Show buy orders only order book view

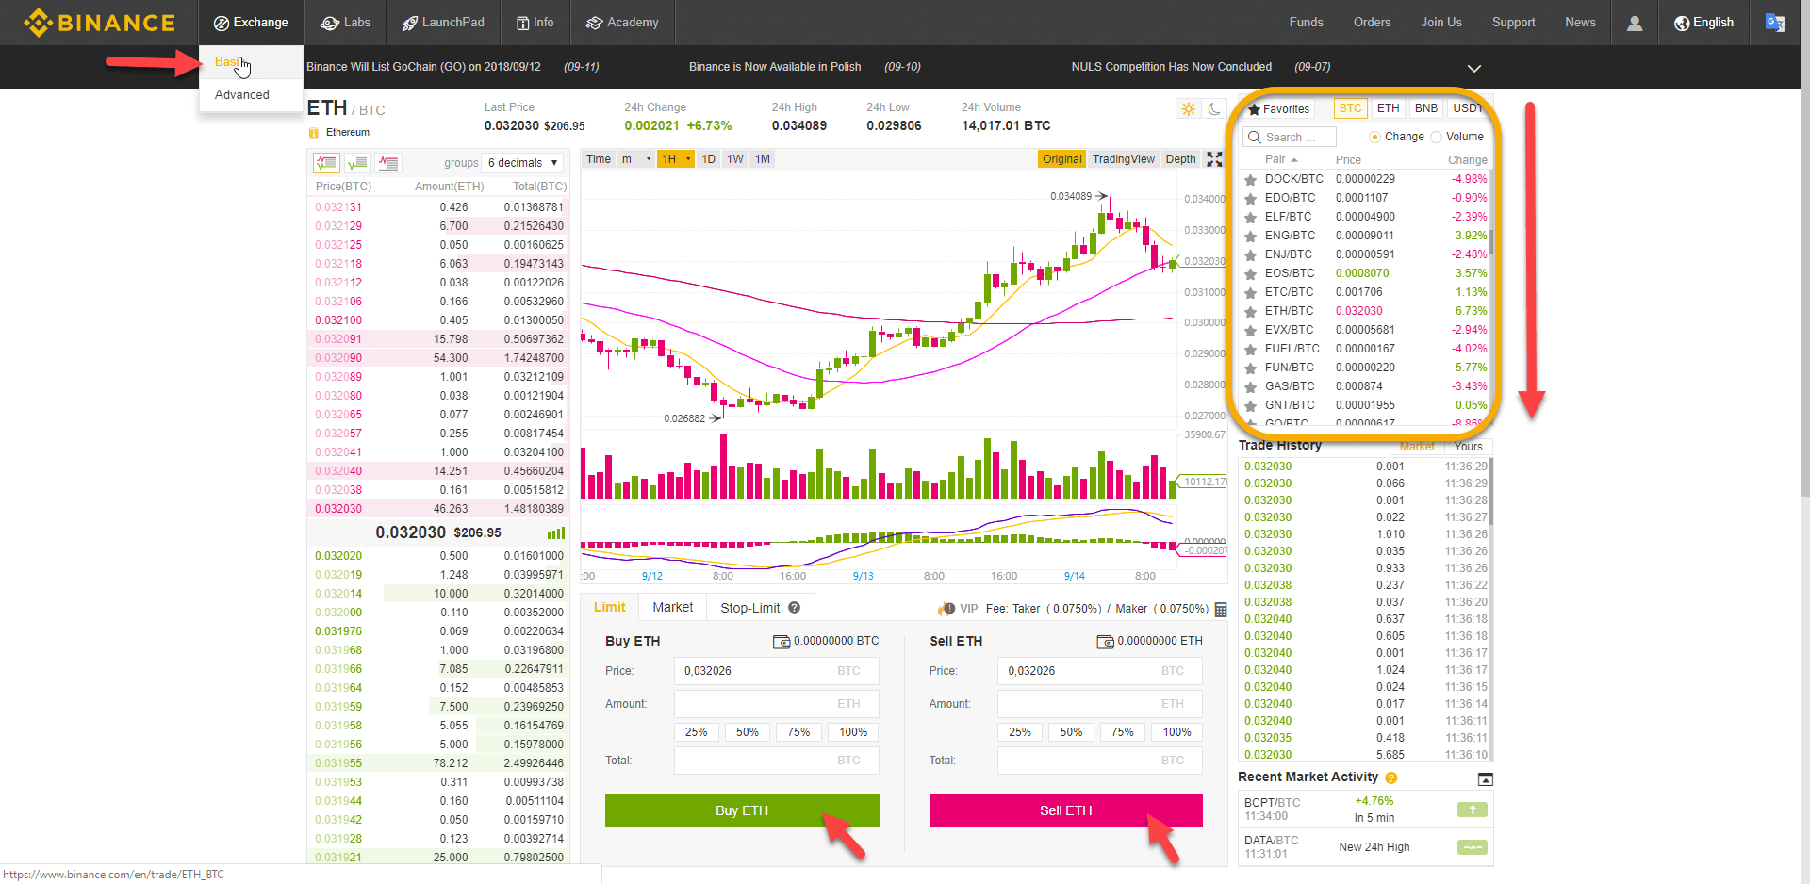[357, 162]
